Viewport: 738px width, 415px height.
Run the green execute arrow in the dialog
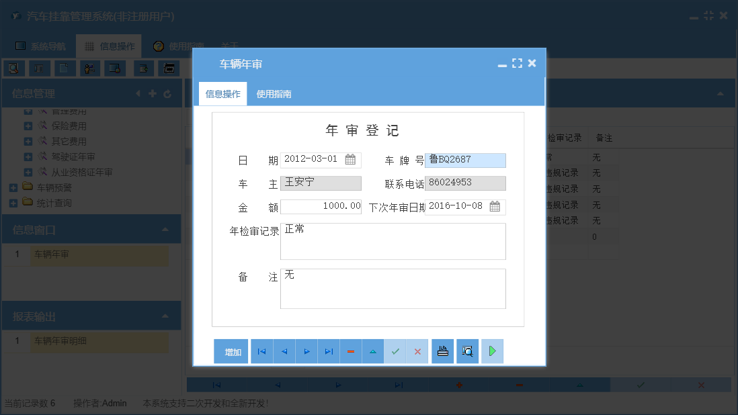coord(492,351)
